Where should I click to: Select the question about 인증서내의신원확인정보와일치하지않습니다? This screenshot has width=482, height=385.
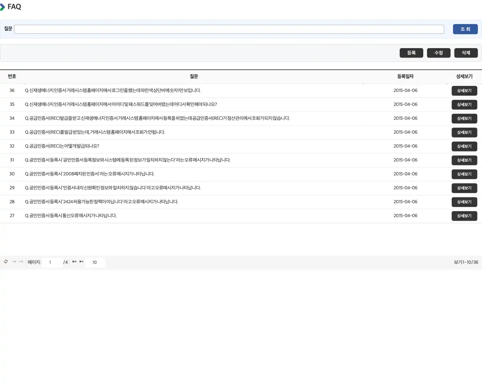113,188
